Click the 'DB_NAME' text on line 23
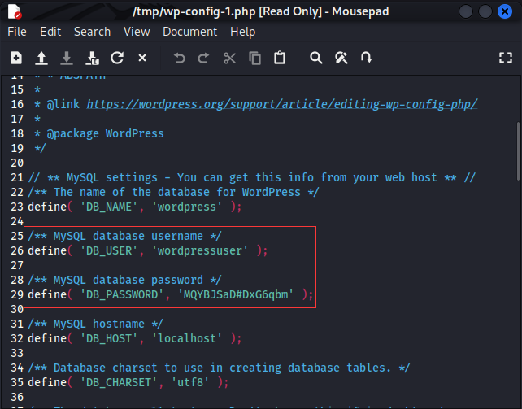Image resolution: width=522 pixels, height=409 pixels. (109, 207)
